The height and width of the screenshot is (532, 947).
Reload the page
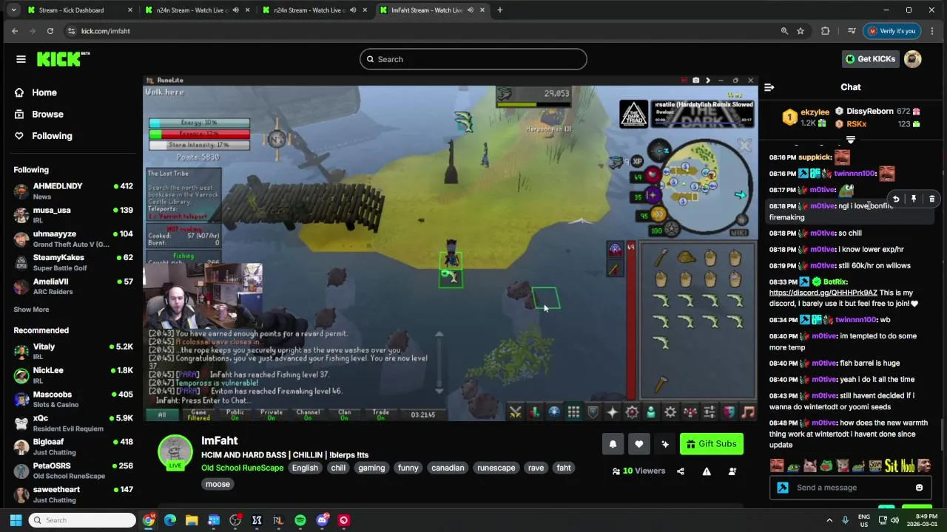click(x=50, y=31)
